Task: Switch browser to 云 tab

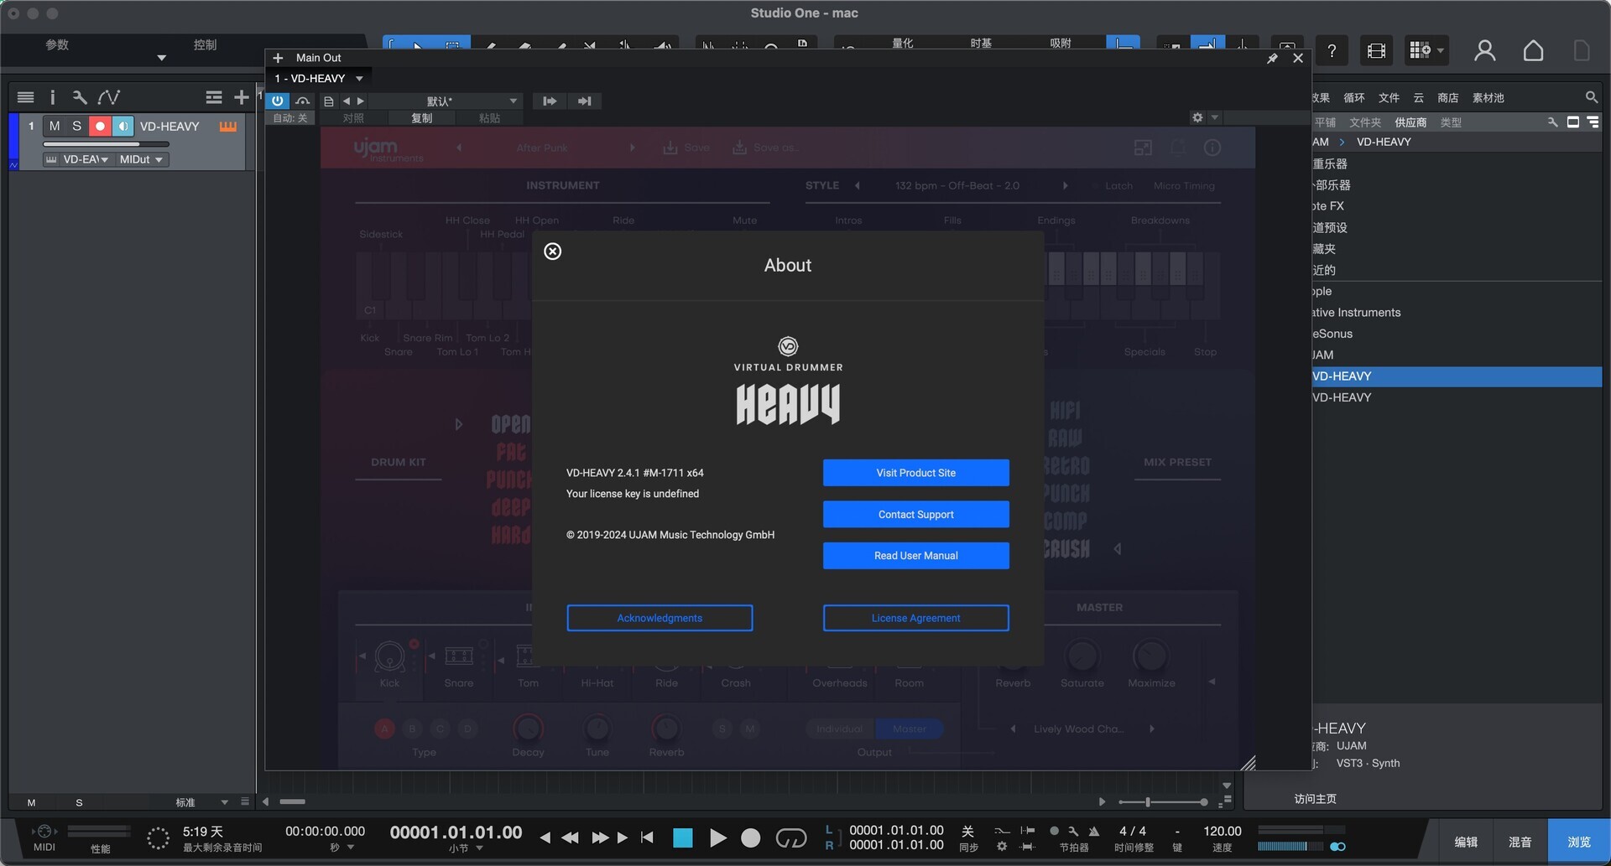Action: click(1418, 98)
